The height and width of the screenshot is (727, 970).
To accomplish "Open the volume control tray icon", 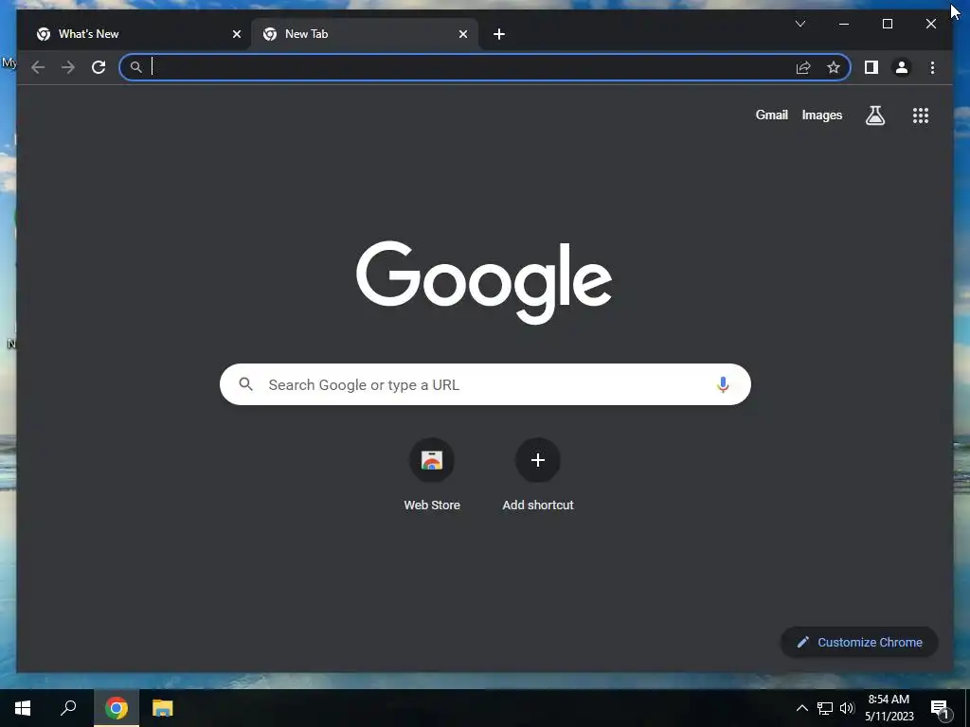I will point(847,708).
